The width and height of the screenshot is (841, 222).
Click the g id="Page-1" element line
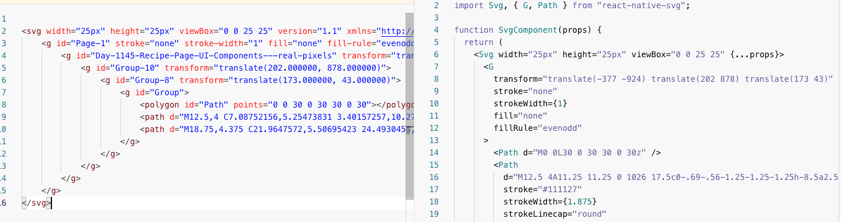point(227,43)
